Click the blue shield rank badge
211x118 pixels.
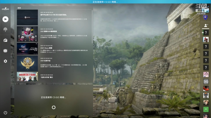[205, 18]
